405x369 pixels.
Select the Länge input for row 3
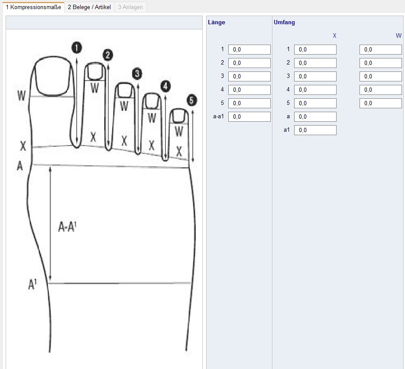249,77
